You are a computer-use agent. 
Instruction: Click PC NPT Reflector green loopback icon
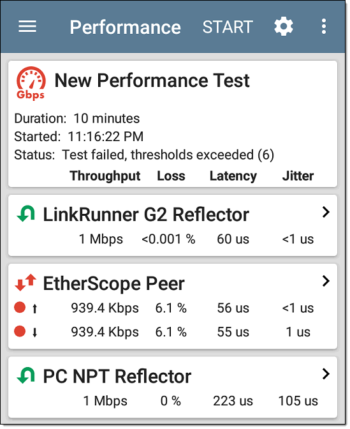[x=26, y=375]
